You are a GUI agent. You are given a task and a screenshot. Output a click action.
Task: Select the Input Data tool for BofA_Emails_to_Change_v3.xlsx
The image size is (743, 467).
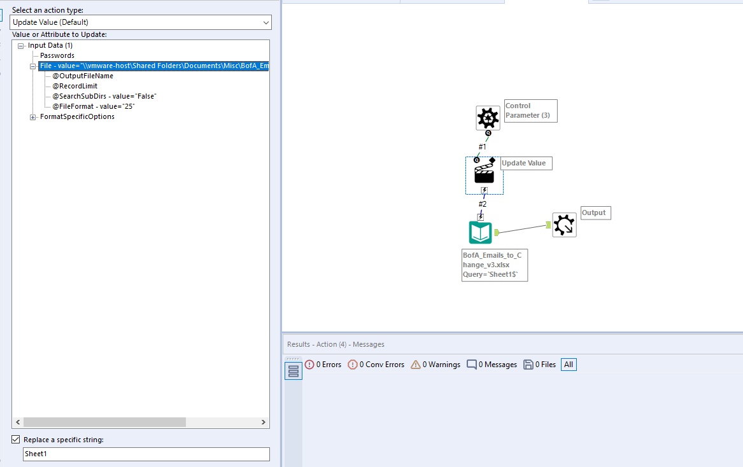pos(480,232)
